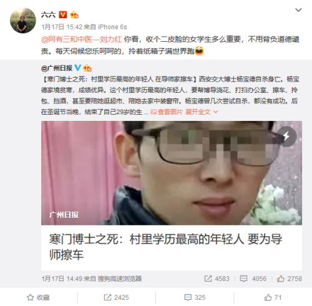312x306 pixels.
Task: Click the membership badge beside 广州日报
Action: [87, 68]
